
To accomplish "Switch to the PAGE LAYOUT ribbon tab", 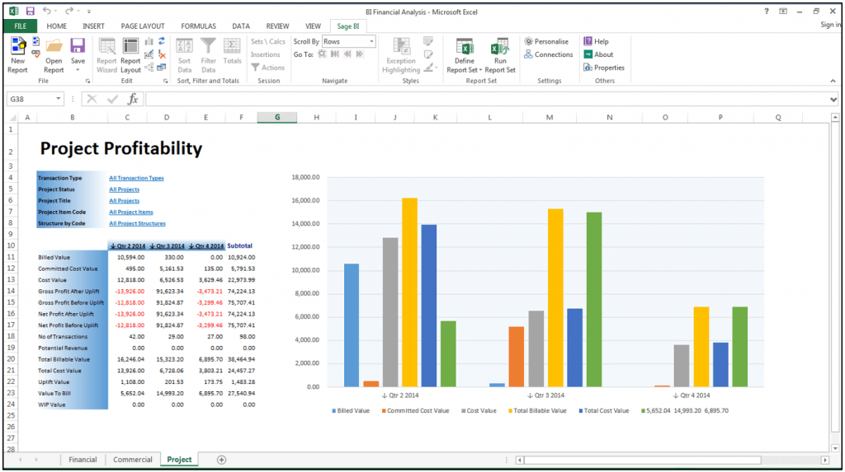I will [x=143, y=26].
